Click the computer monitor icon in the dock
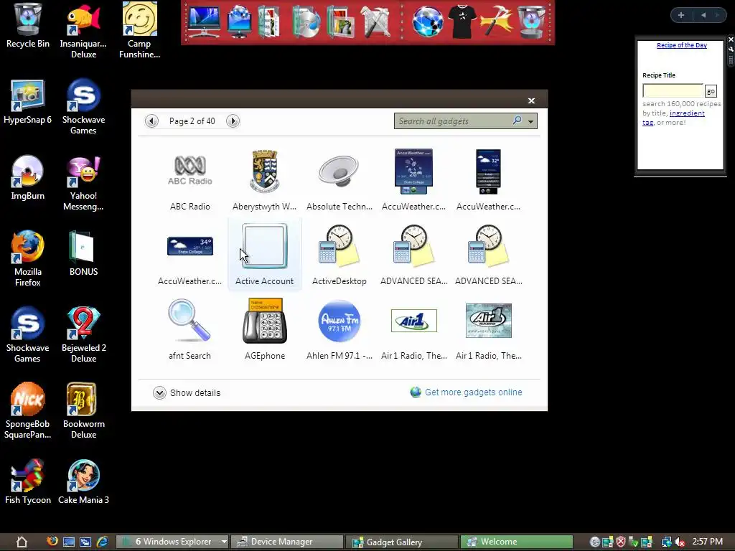Image resolution: width=735 pixels, height=551 pixels. pos(203,22)
